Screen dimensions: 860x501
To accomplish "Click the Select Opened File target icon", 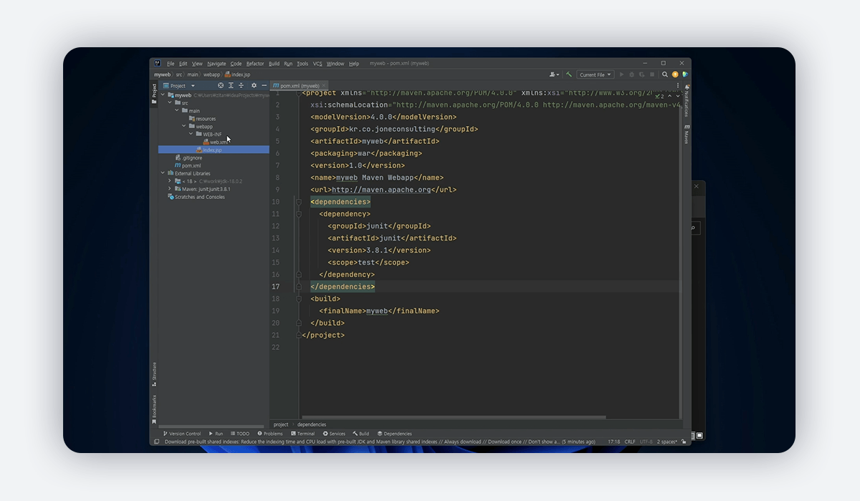I will coord(221,86).
